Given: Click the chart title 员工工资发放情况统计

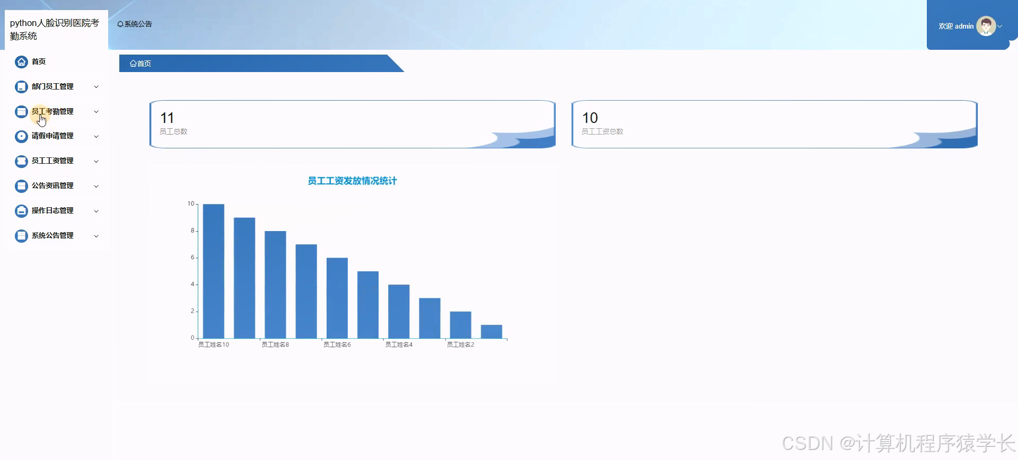Looking at the screenshot, I should tap(352, 181).
